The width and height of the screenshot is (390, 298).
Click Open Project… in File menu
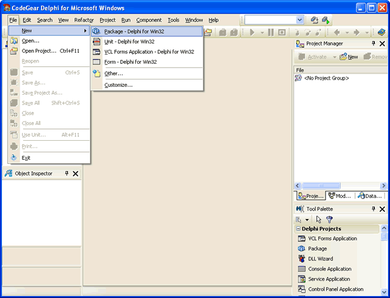49,51
